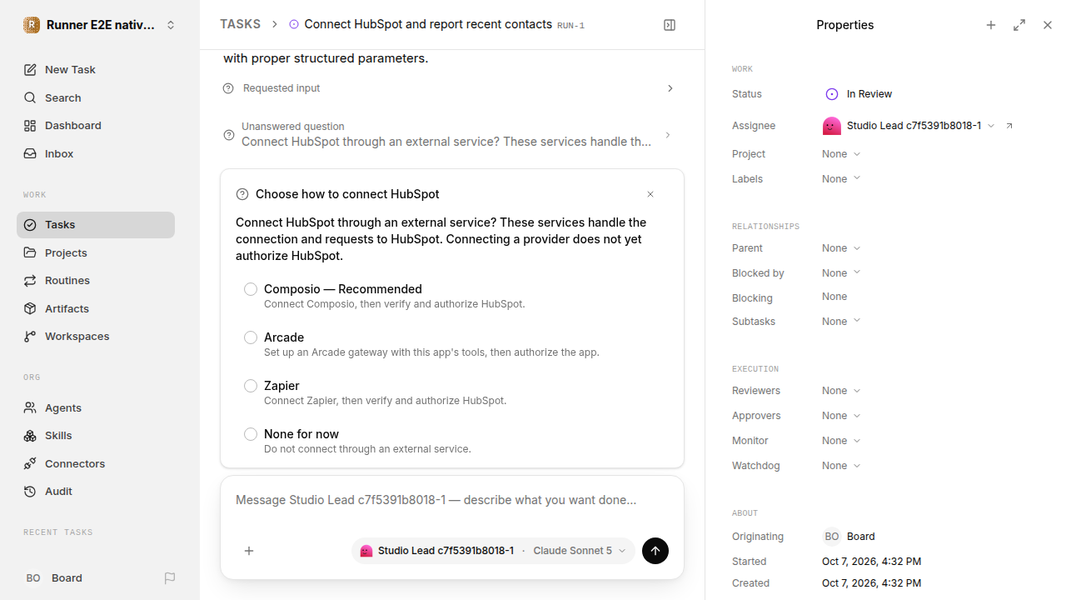This screenshot has width=1066, height=600.
Task: Click the flag icon beside Board
Action: [x=170, y=578]
